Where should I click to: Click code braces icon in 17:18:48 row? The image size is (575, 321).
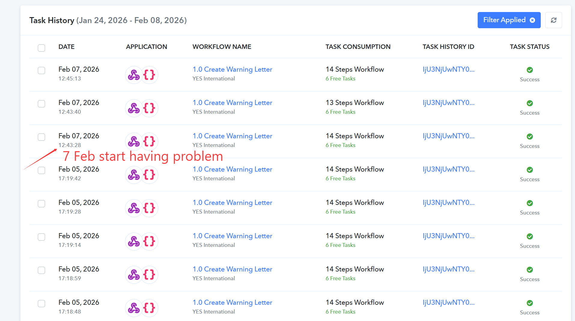pos(149,308)
